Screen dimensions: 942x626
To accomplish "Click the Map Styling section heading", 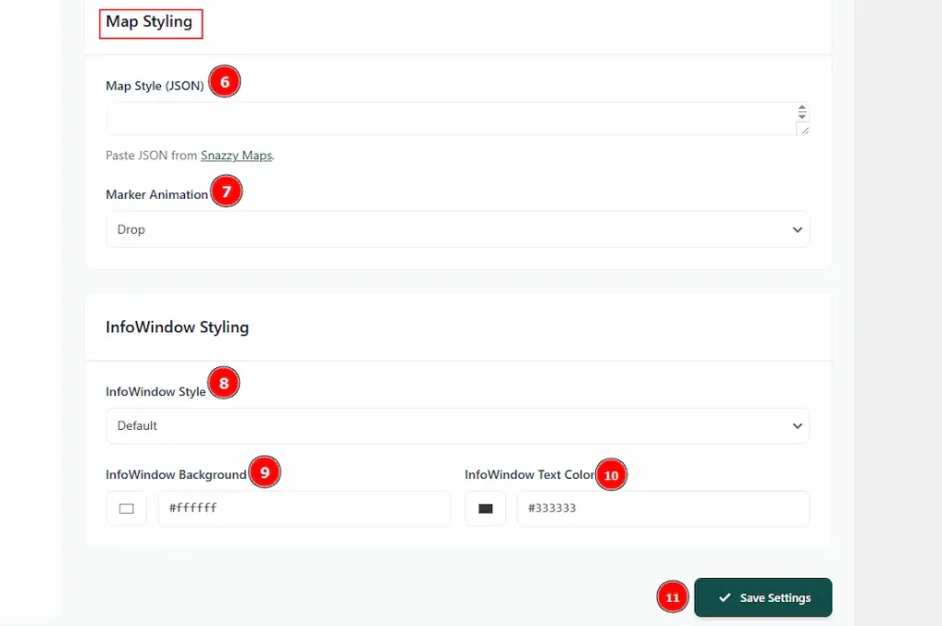I will [x=150, y=22].
